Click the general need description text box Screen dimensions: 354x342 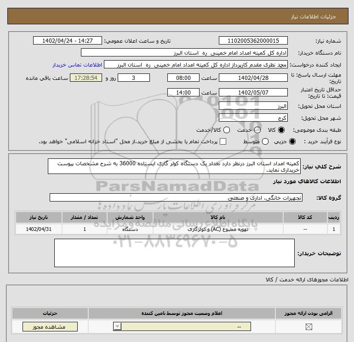click(174, 166)
